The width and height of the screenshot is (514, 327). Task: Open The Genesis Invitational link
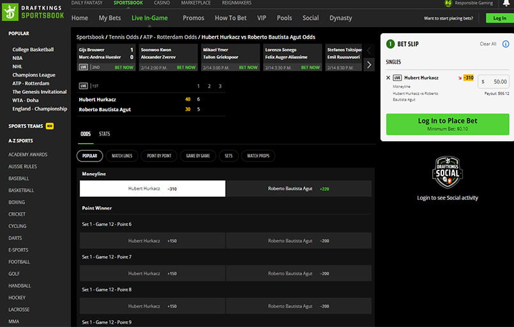point(40,92)
